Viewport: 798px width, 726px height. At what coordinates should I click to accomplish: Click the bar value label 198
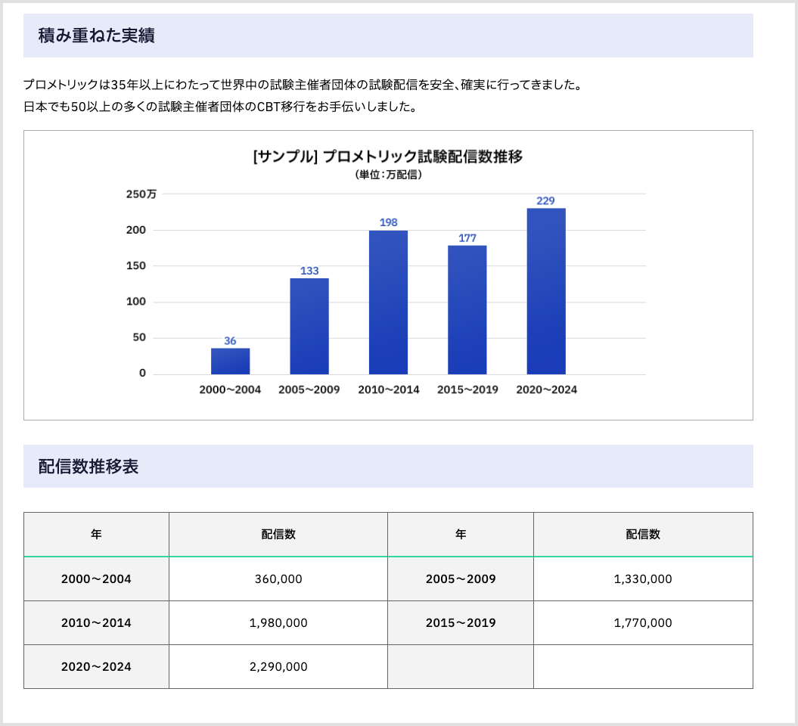tap(388, 222)
